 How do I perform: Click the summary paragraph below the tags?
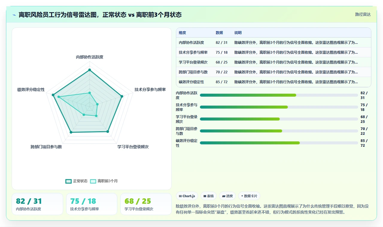pyautogui.click(x=272, y=209)
